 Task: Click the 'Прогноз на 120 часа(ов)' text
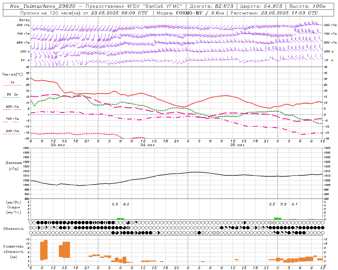51,13
